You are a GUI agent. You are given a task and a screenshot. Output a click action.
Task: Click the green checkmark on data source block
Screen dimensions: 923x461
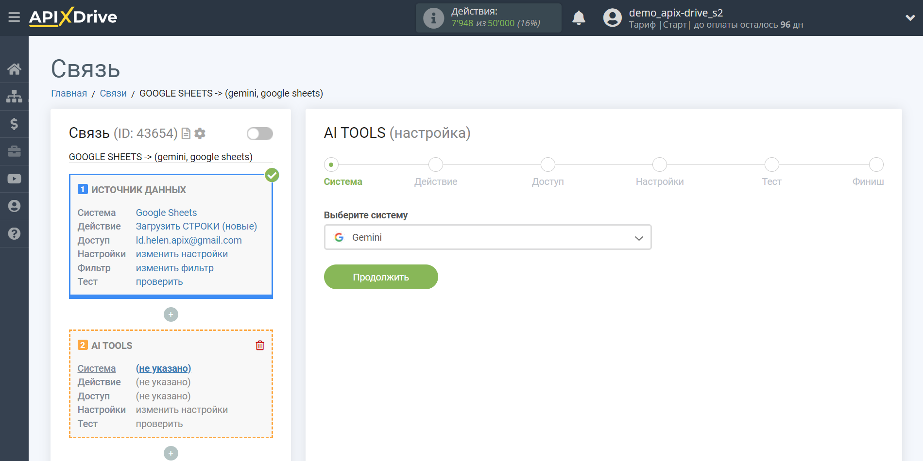[x=272, y=175]
